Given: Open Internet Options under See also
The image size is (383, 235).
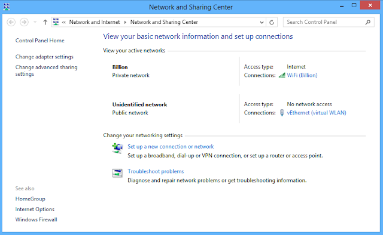Looking at the screenshot, I should pos(35,209).
